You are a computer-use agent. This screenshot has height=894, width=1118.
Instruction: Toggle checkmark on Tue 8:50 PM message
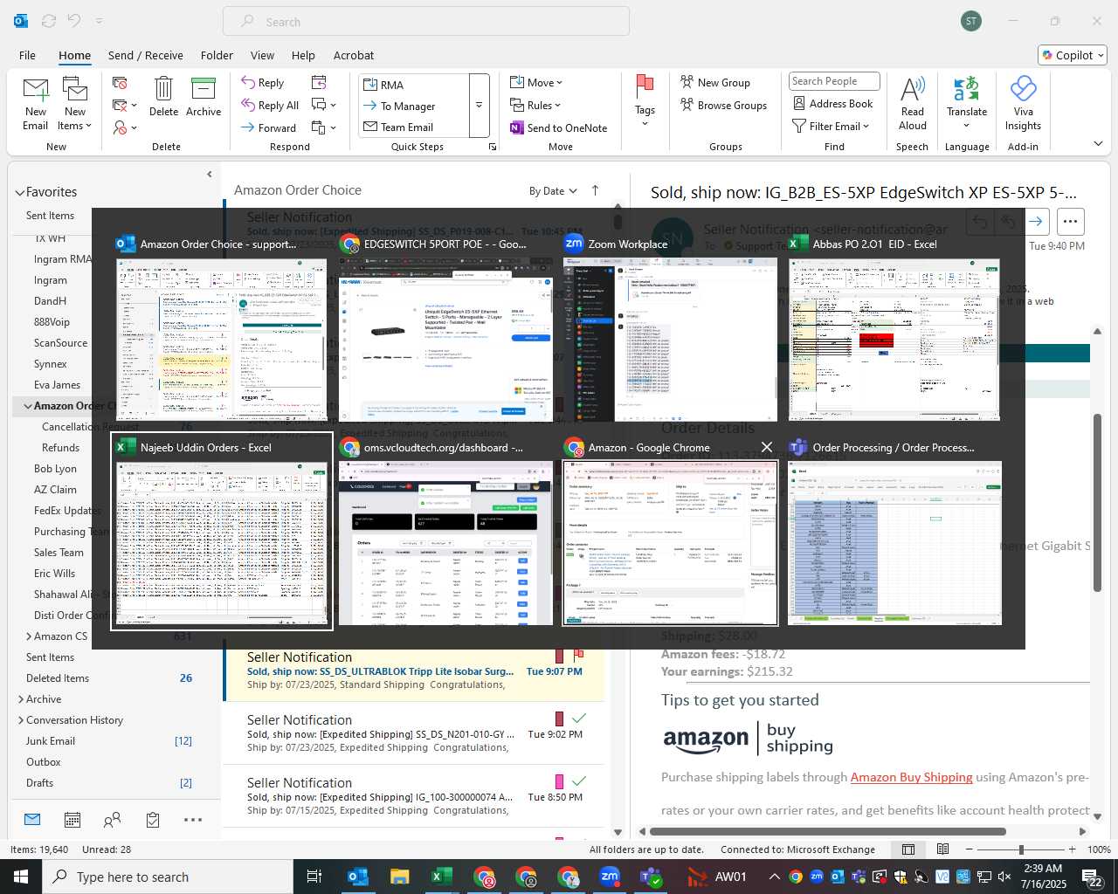click(578, 781)
